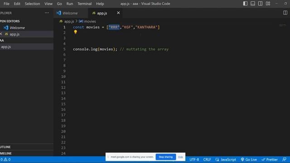Click app.js in the breadcrumb
Viewport: 290px width, 163px height.
[x=67, y=21]
